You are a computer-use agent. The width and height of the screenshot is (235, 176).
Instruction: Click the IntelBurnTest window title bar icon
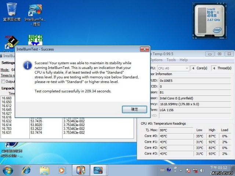coord(1,56)
